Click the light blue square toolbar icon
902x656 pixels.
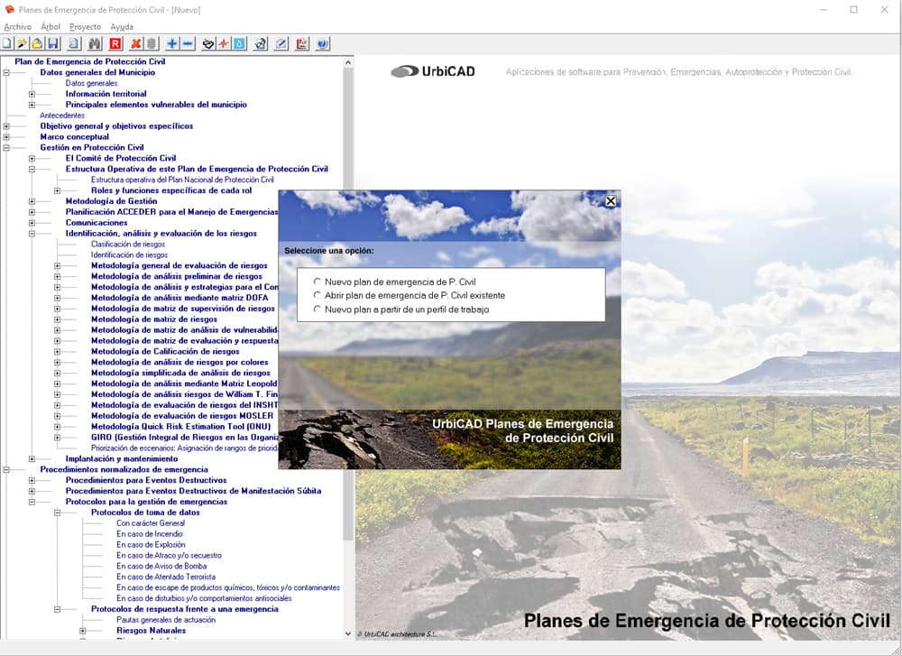coord(239,43)
